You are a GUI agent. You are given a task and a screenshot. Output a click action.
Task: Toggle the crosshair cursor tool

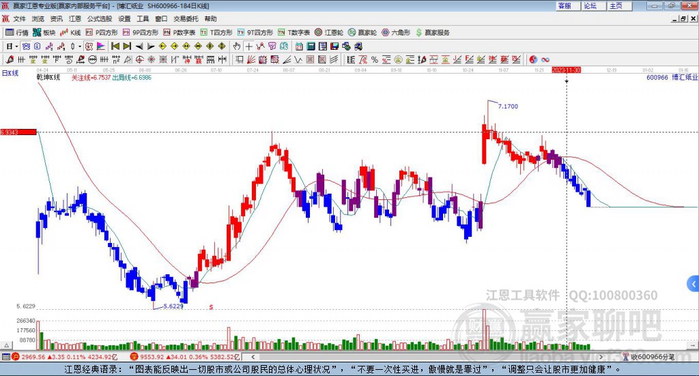point(248,46)
